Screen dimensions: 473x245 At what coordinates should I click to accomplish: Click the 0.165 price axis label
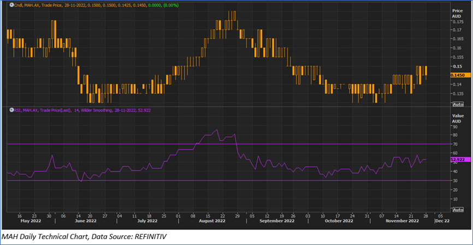(458, 39)
